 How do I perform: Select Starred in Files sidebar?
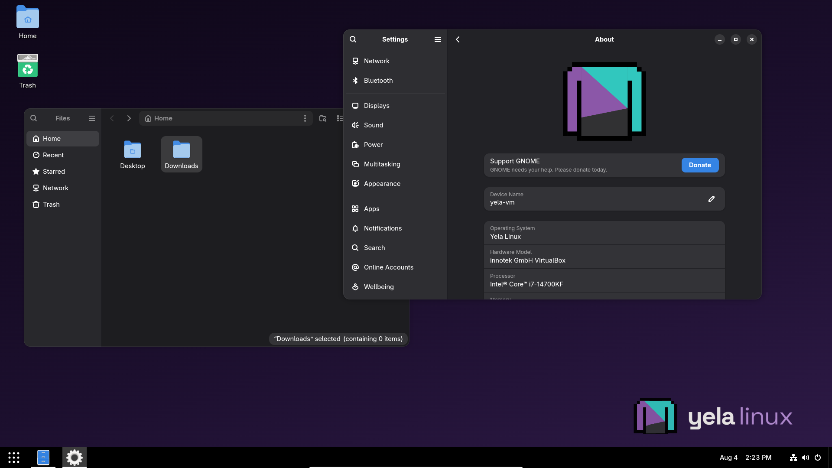[63, 172]
